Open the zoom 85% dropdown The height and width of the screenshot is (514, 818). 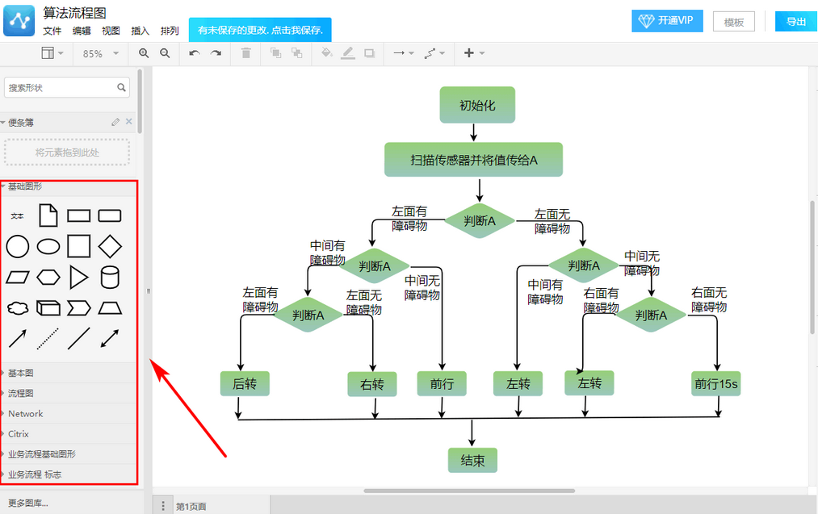[101, 53]
